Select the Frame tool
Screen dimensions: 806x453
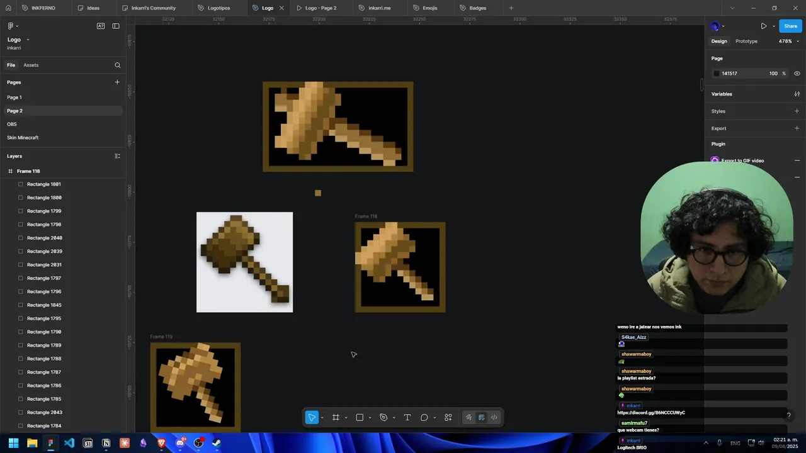click(x=336, y=417)
